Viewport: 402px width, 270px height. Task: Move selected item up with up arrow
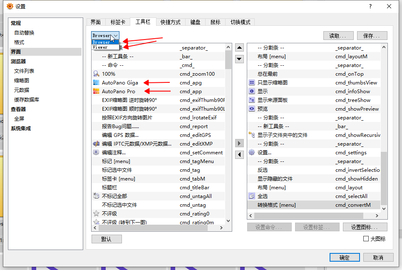click(x=239, y=47)
